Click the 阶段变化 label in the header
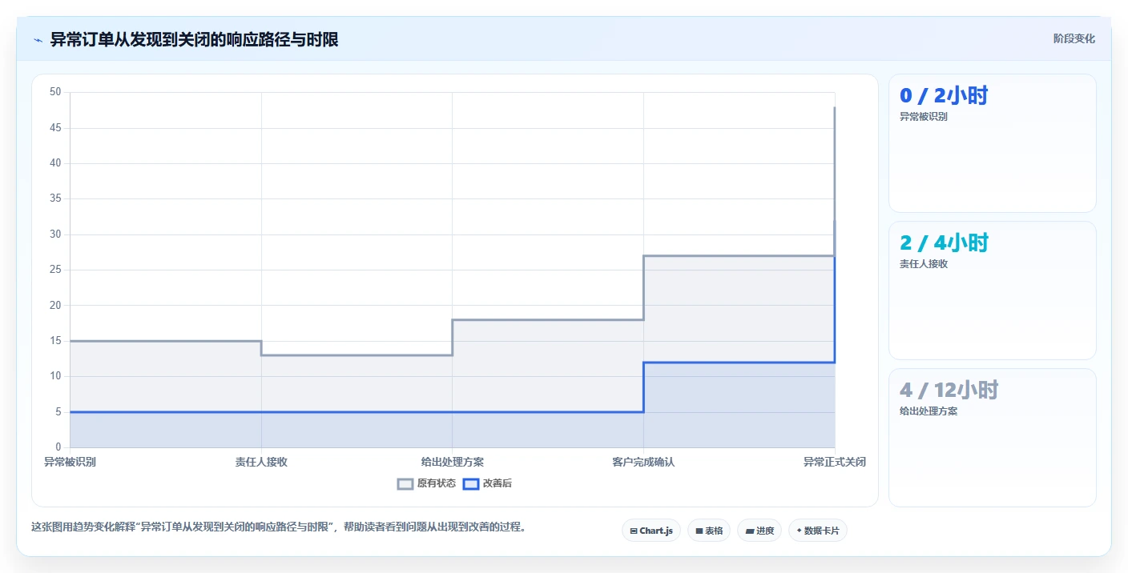 (x=1074, y=38)
